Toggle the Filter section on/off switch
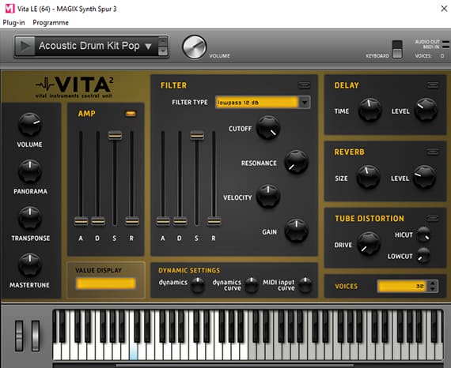This screenshot has width=451, height=368. pos(305,85)
